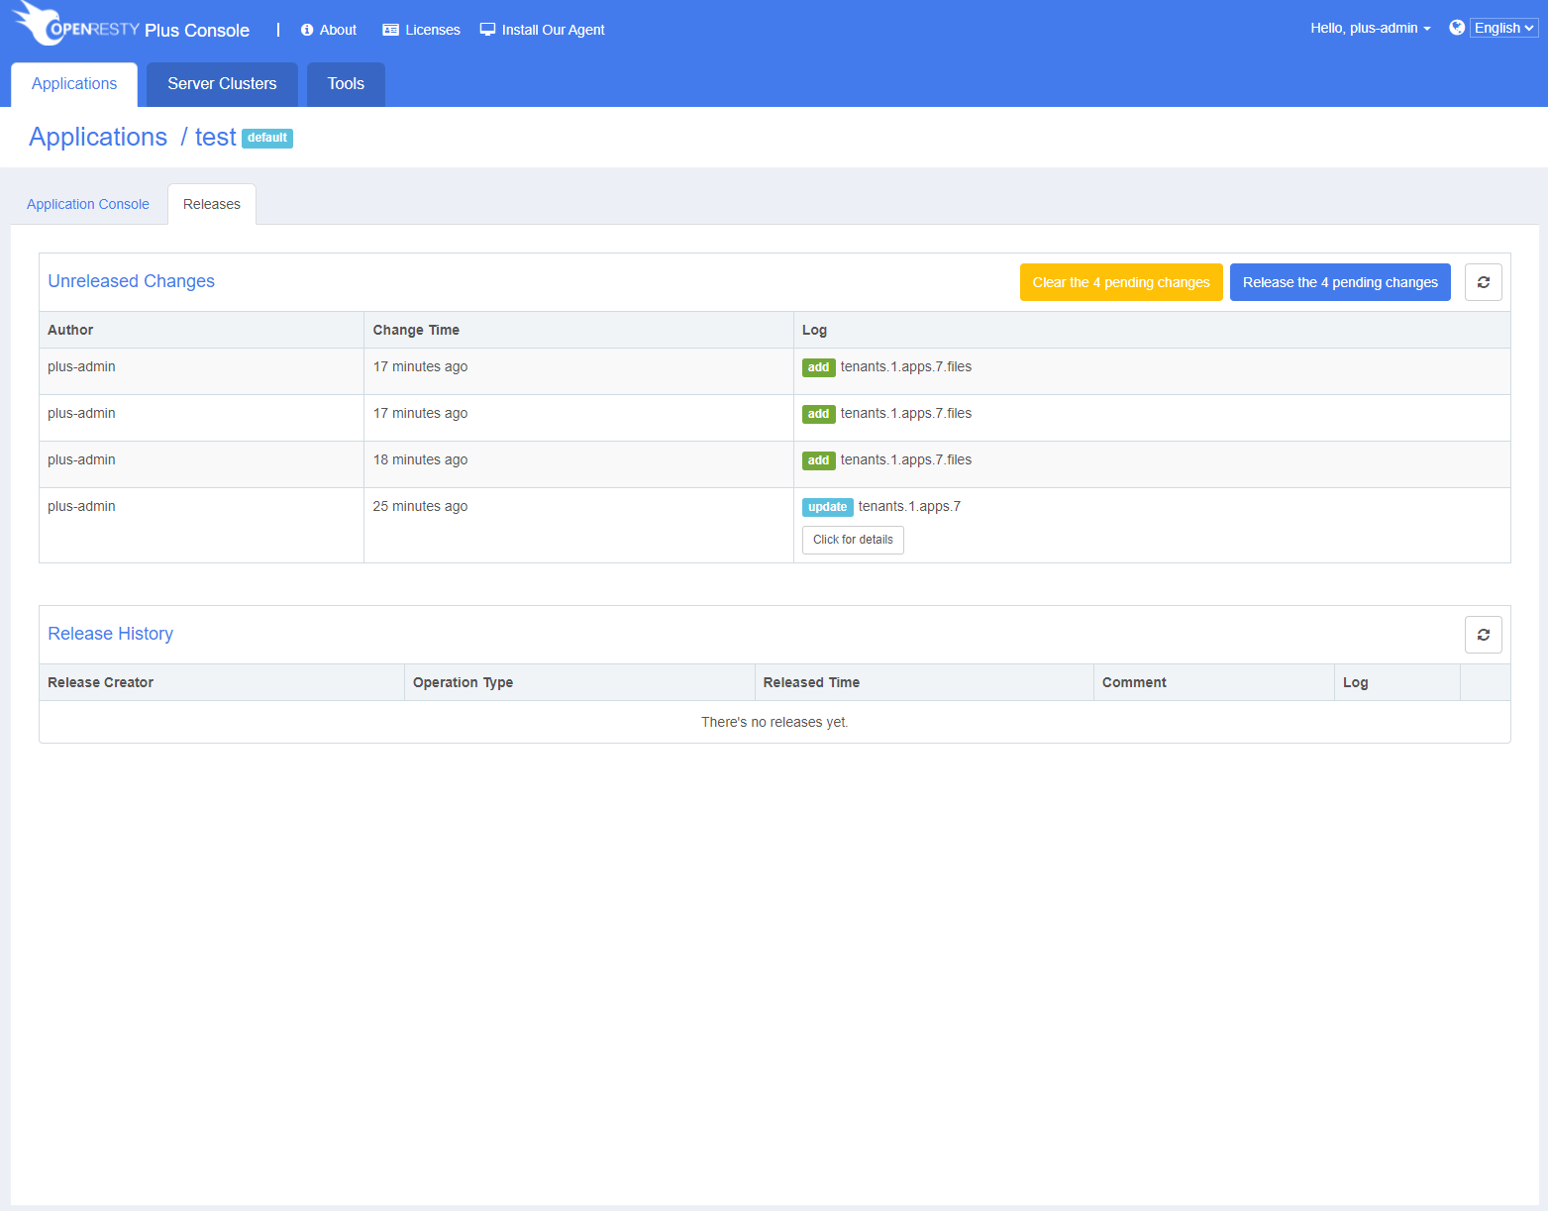Go to Applications breadcrumb heading
Image resolution: width=1548 pixels, height=1211 pixels.
tap(98, 137)
